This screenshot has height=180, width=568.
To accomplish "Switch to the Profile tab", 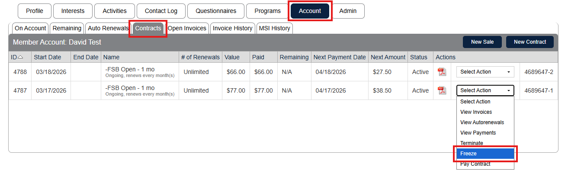I will (34, 11).
